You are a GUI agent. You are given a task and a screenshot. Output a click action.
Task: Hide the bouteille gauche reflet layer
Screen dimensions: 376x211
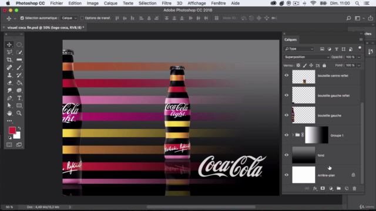tap(287, 95)
